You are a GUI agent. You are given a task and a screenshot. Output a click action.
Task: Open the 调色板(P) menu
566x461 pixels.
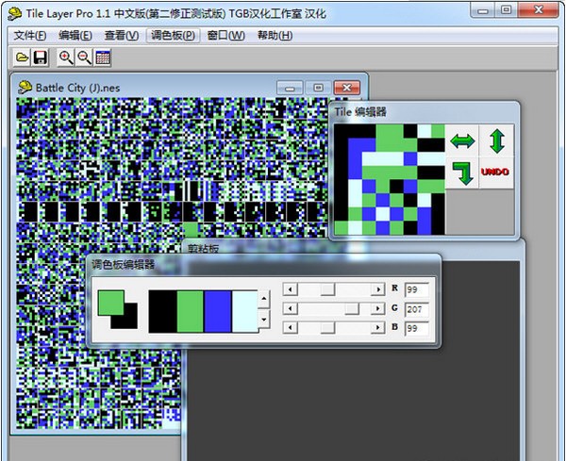[x=173, y=35]
